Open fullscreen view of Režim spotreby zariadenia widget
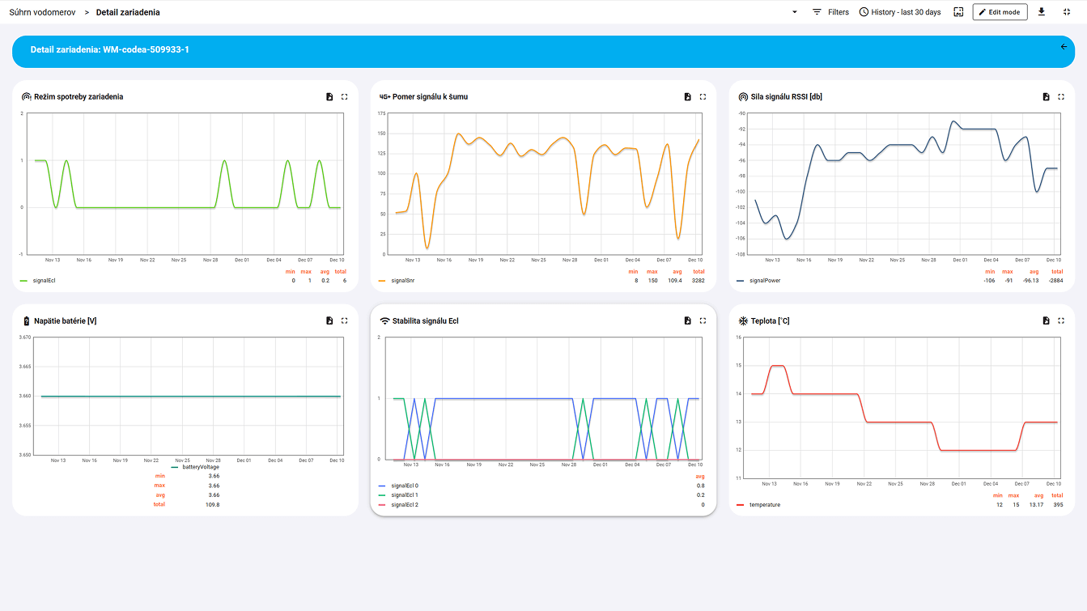The width and height of the screenshot is (1087, 611). (344, 95)
